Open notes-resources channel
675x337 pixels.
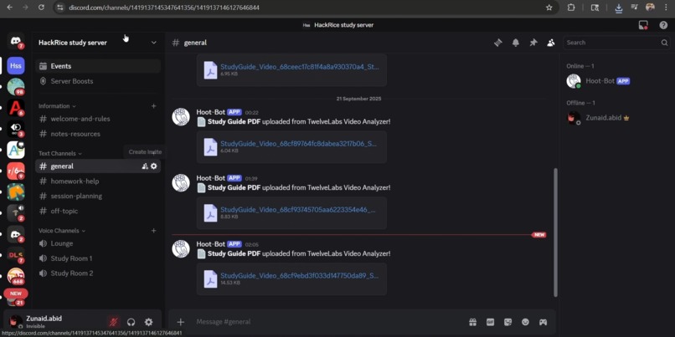tap(98, 134)
